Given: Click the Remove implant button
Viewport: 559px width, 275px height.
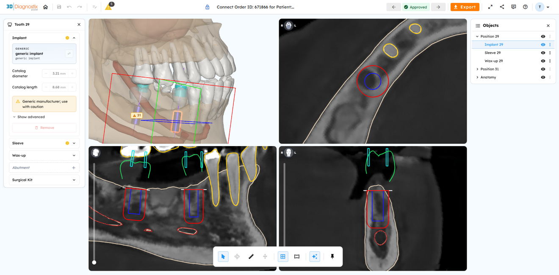Looking at the screenshot, I should pos(44,128).
